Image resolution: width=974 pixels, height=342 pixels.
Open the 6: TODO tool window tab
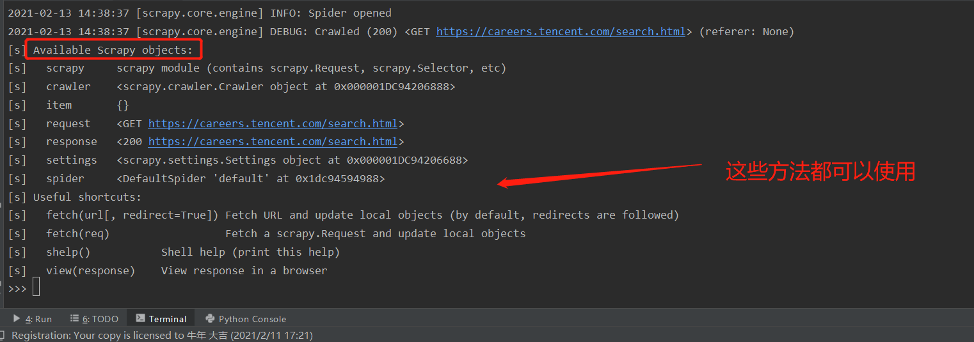pos(94,318)
